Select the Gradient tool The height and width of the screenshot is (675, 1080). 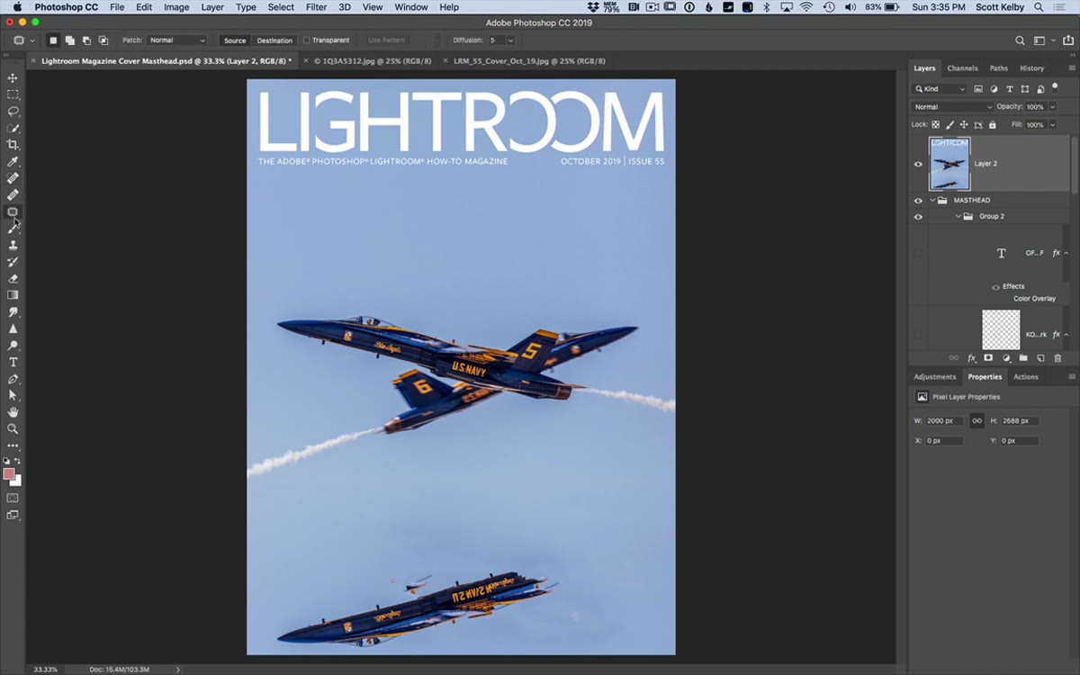[x=13, y=295]
